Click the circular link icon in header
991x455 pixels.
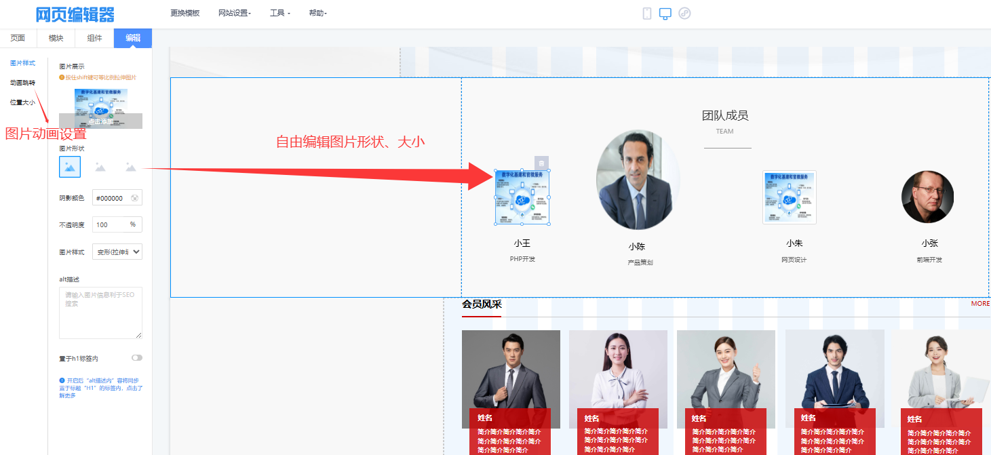[x=684, y=14]
